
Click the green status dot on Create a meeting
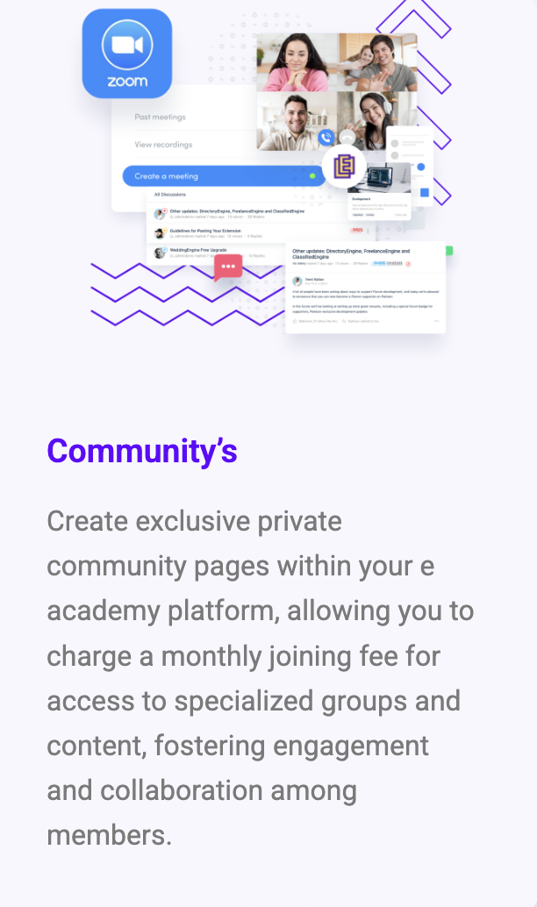point(312,176)
